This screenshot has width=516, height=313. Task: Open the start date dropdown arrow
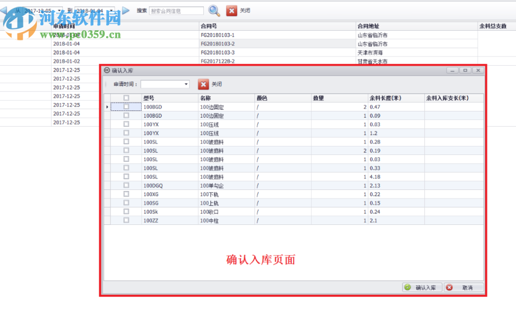click(x=60, y=10)
